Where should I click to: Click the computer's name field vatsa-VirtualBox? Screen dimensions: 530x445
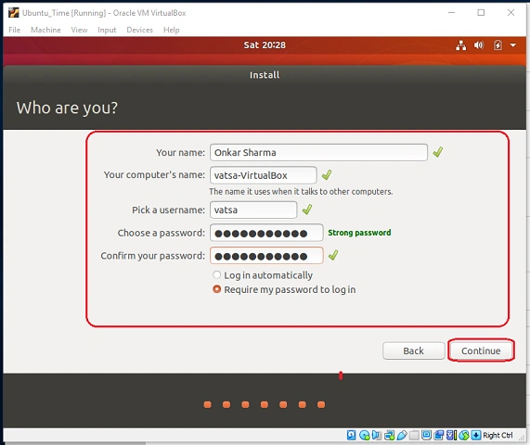[264, 175]
